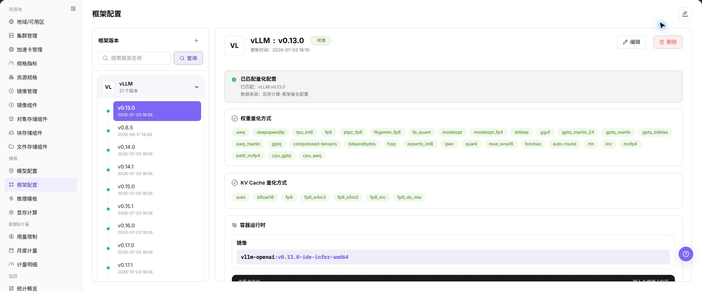Click the 模型配置 icon in the sidebar
The image size is (702, 292).
[11, 171]
